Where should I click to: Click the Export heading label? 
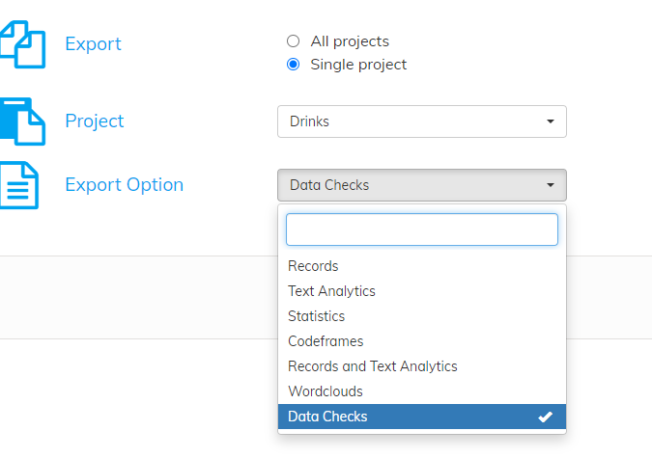(x=93, y=44)
